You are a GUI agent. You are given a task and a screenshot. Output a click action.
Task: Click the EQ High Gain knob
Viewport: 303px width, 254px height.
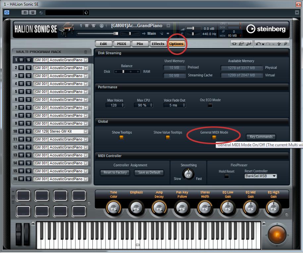pyautogui.click(x=274, y=208)
